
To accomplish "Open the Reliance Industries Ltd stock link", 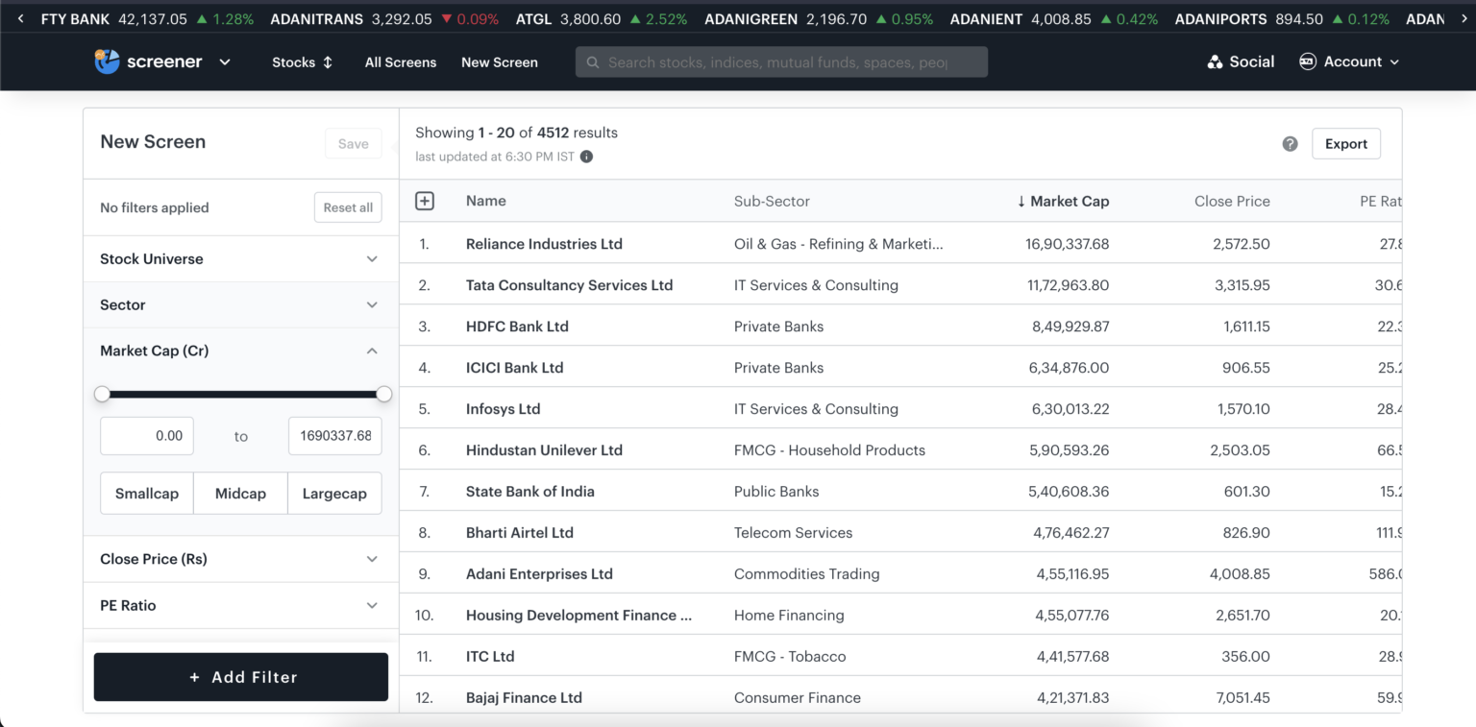I will (x=544, y=243).
